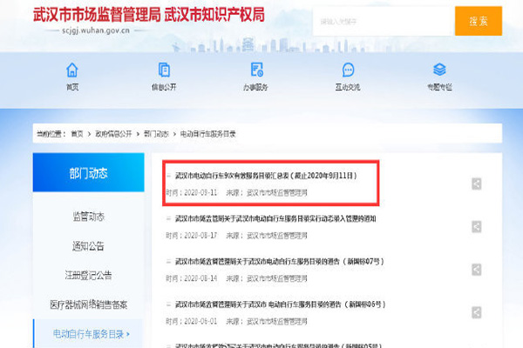Image resolution: width=523 pixels, height=348 pixels.
Task: Share the 2020年9月11日 汇总表 article
Action: tap(476, 184)
